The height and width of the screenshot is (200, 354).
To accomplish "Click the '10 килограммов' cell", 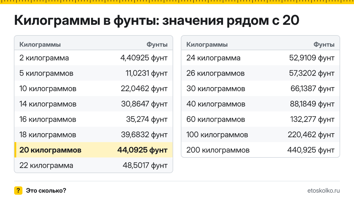I will [48, 89].
